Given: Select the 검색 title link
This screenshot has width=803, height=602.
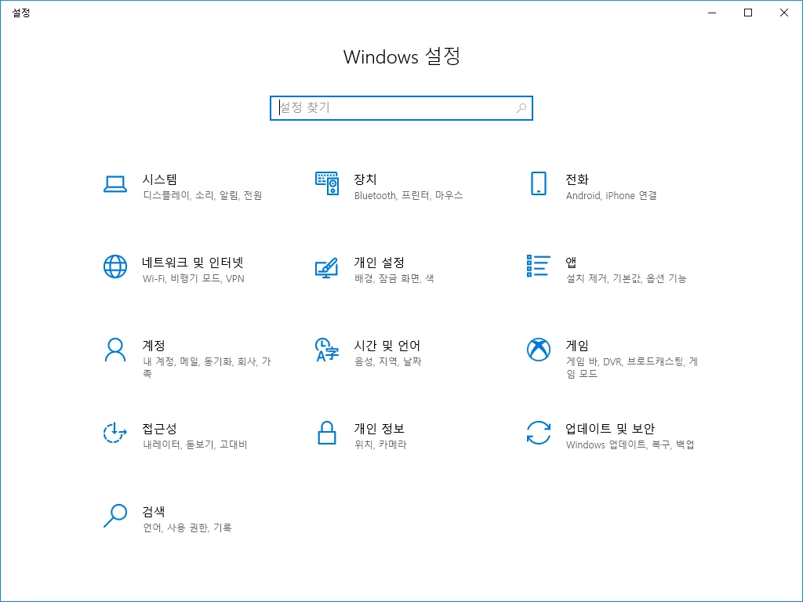Looking at the screenshot, I should 154,511.
